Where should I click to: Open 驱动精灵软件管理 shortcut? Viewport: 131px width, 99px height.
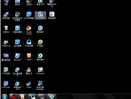(17, 16)
